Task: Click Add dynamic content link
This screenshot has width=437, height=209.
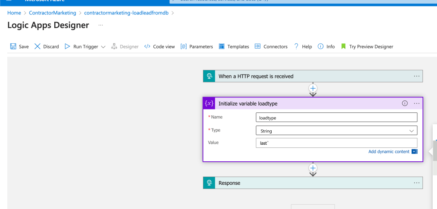Action: [x=389, y=152]
